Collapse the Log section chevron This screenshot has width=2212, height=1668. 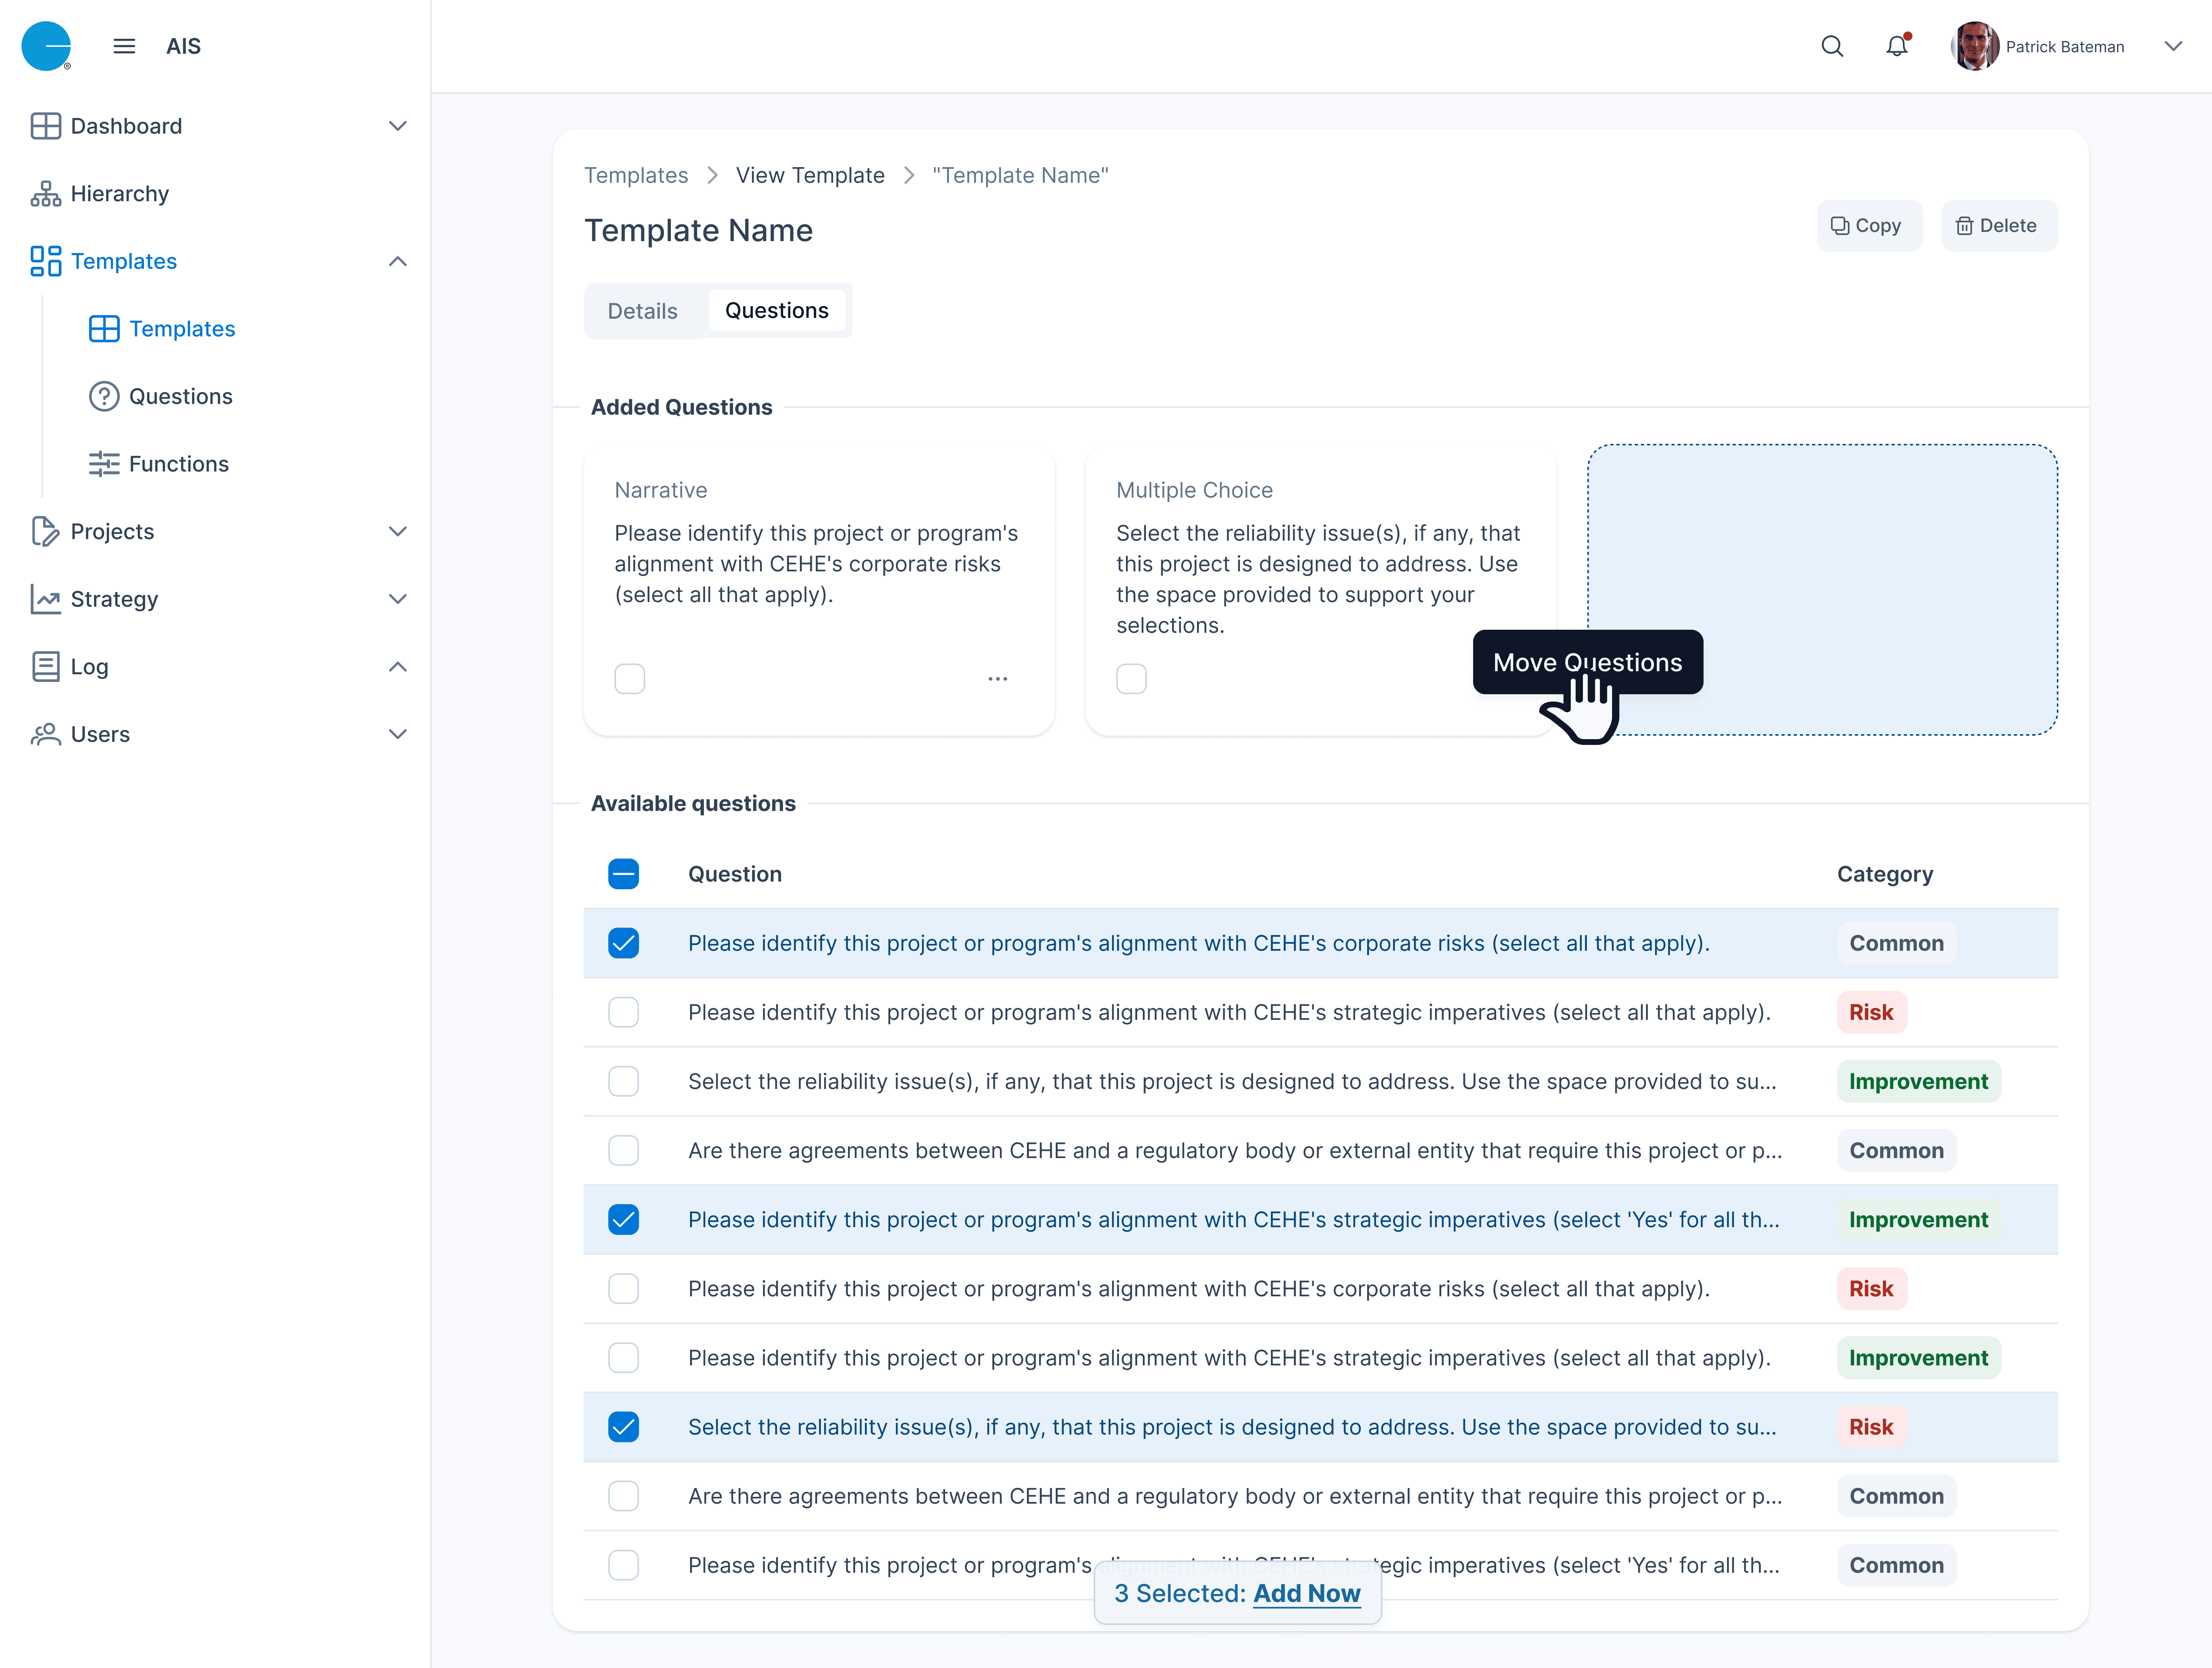pos(397,667)
